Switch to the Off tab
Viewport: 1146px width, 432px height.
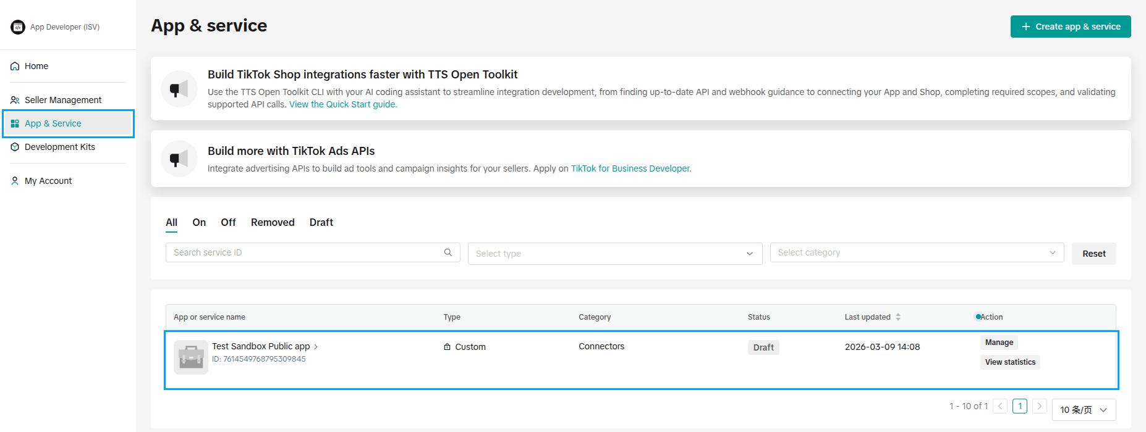point(228,222)
